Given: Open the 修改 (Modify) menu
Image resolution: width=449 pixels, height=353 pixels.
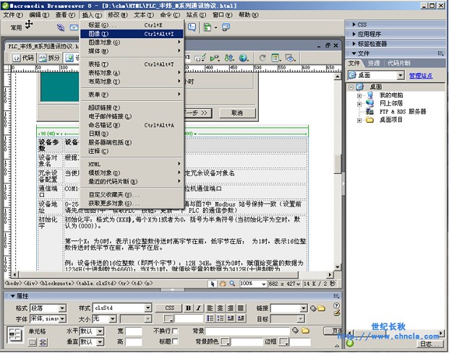Looking at the screenshot, I should 117,15.
